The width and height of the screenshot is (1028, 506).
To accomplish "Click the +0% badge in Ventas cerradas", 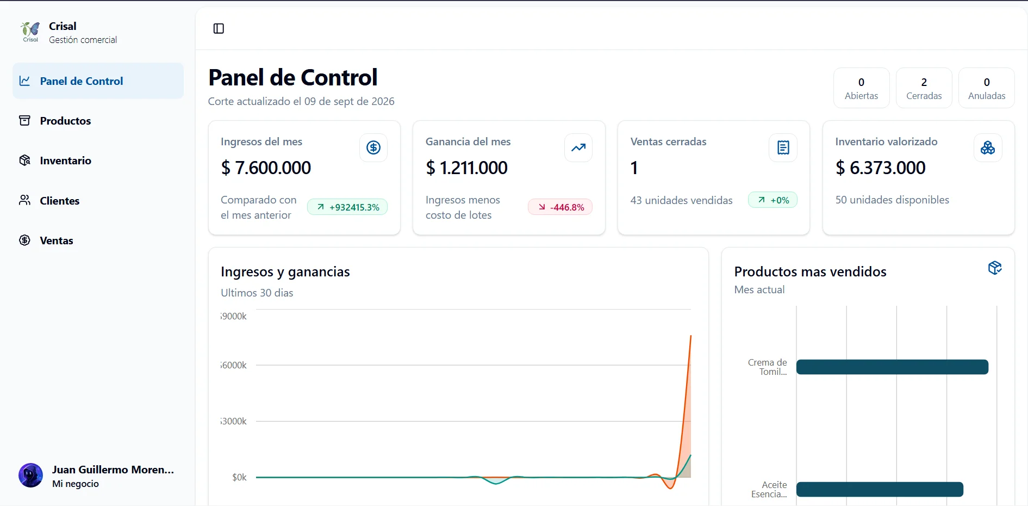I will click(773, 200).
